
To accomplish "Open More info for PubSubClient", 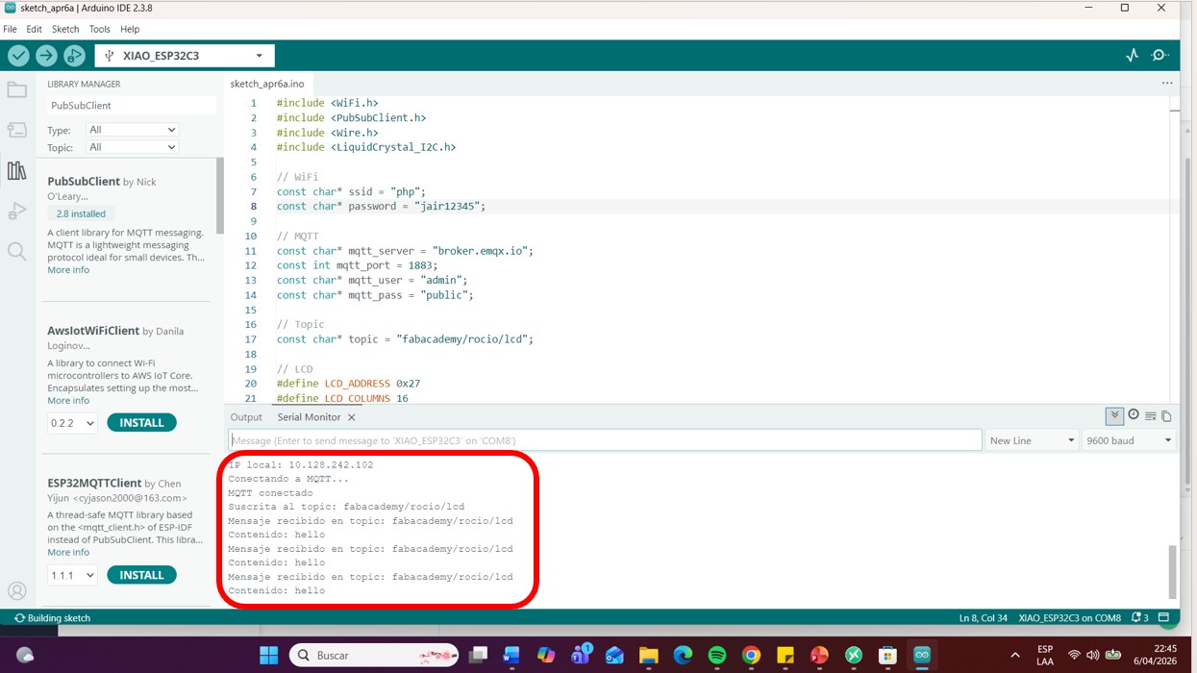I will 68,270.
